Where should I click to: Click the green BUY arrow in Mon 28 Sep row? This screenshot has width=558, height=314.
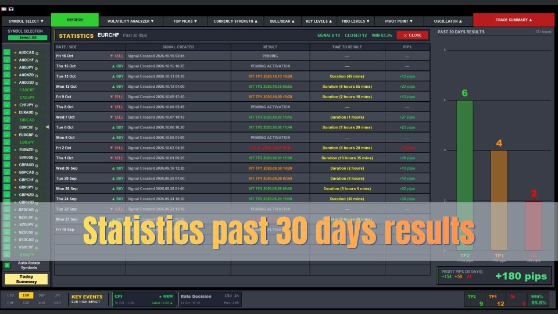tap(113, 188)
